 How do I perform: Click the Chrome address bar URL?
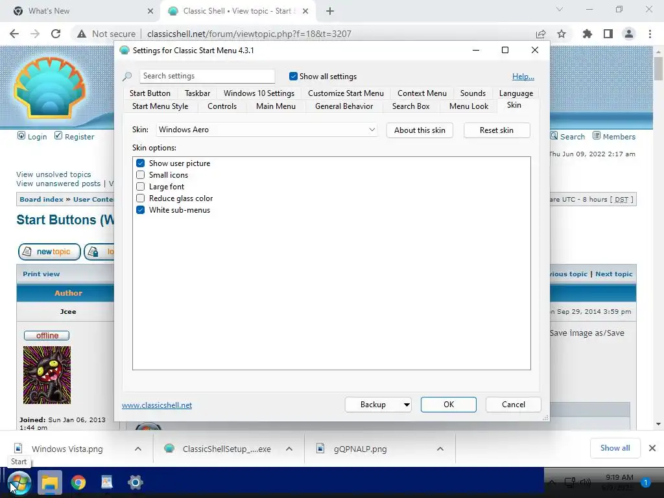pyautogui.click(x=249, y=34)
